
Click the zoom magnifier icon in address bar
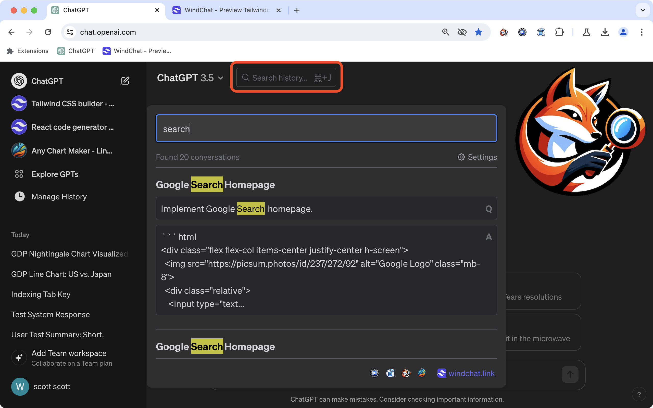446,32
